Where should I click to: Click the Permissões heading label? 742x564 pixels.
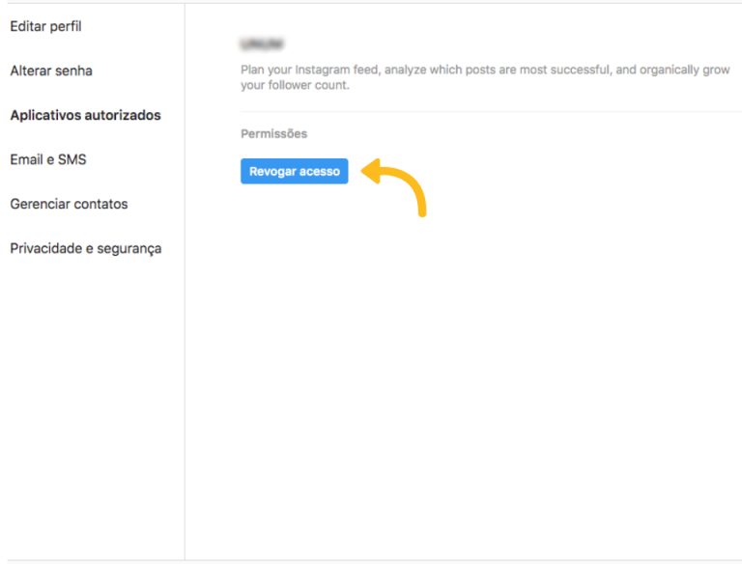point(273,133)
